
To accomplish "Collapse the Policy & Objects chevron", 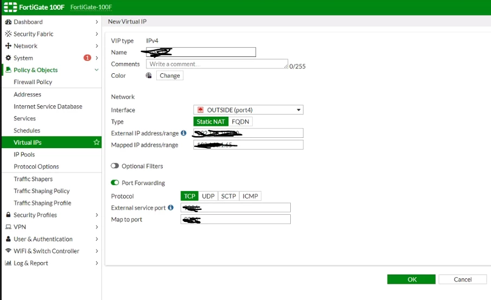I will [97, 70].
